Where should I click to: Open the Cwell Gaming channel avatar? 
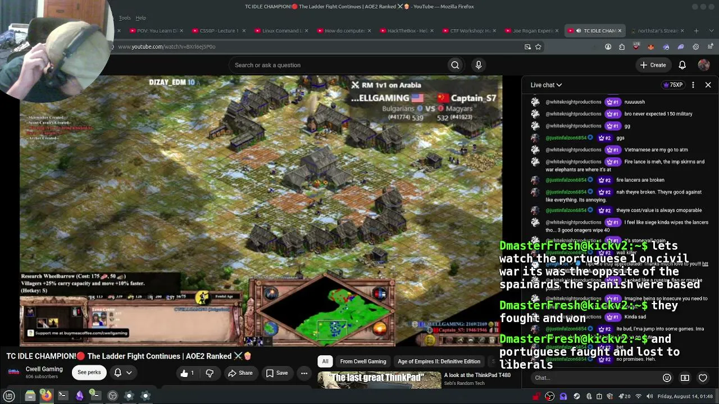pyautogui.click(x=14, y=372)
